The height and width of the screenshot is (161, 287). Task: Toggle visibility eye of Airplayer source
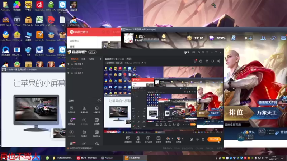pos(69,68)
